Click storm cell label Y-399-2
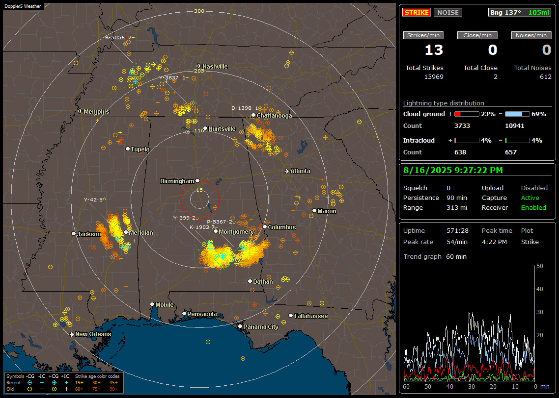 pyautogui.click(x=186, y=218)
